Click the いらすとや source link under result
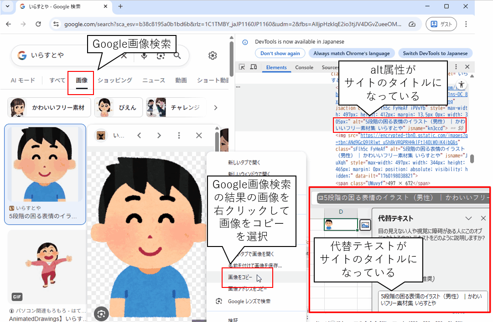The width and height of the screenshot is (493, 322). (x=25, y=208)
